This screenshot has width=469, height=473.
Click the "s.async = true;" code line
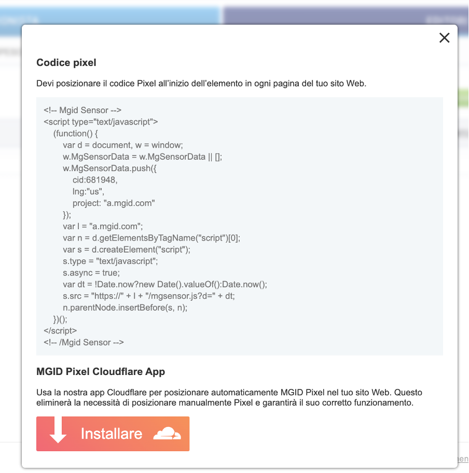click(x=91, y=273)
